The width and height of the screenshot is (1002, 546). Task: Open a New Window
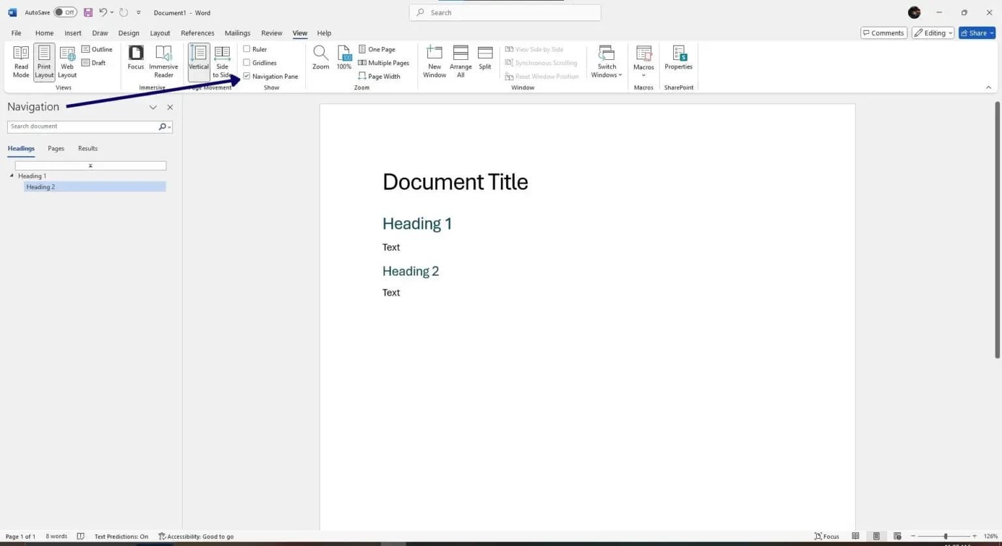pyautogui.click(x=434, y=61)
